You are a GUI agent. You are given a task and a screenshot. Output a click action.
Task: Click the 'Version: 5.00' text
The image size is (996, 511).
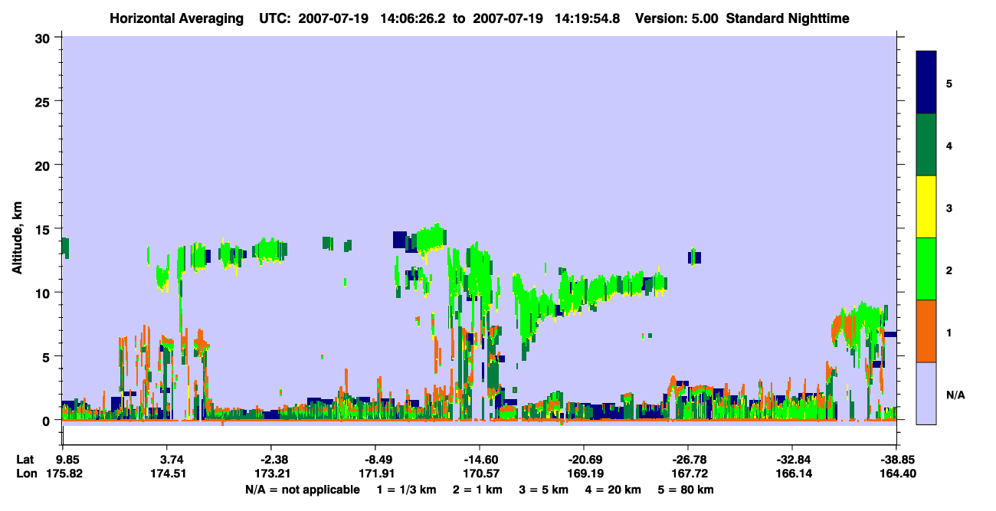click(x=677, y=18)
